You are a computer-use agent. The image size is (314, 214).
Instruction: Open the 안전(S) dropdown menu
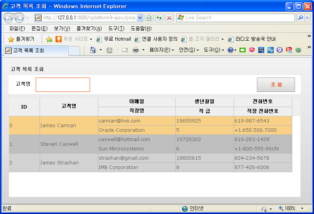click(x=189, y=50)
